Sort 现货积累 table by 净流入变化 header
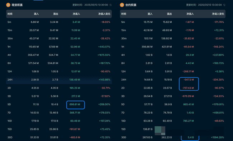Image resolution: width=233 pixels, height=141 pixels. click(104, 14)
